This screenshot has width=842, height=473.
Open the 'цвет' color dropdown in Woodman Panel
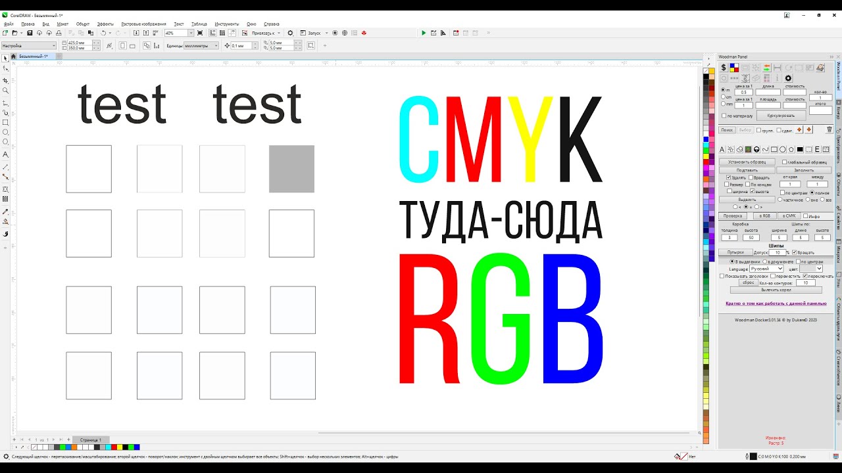[810, 269]
